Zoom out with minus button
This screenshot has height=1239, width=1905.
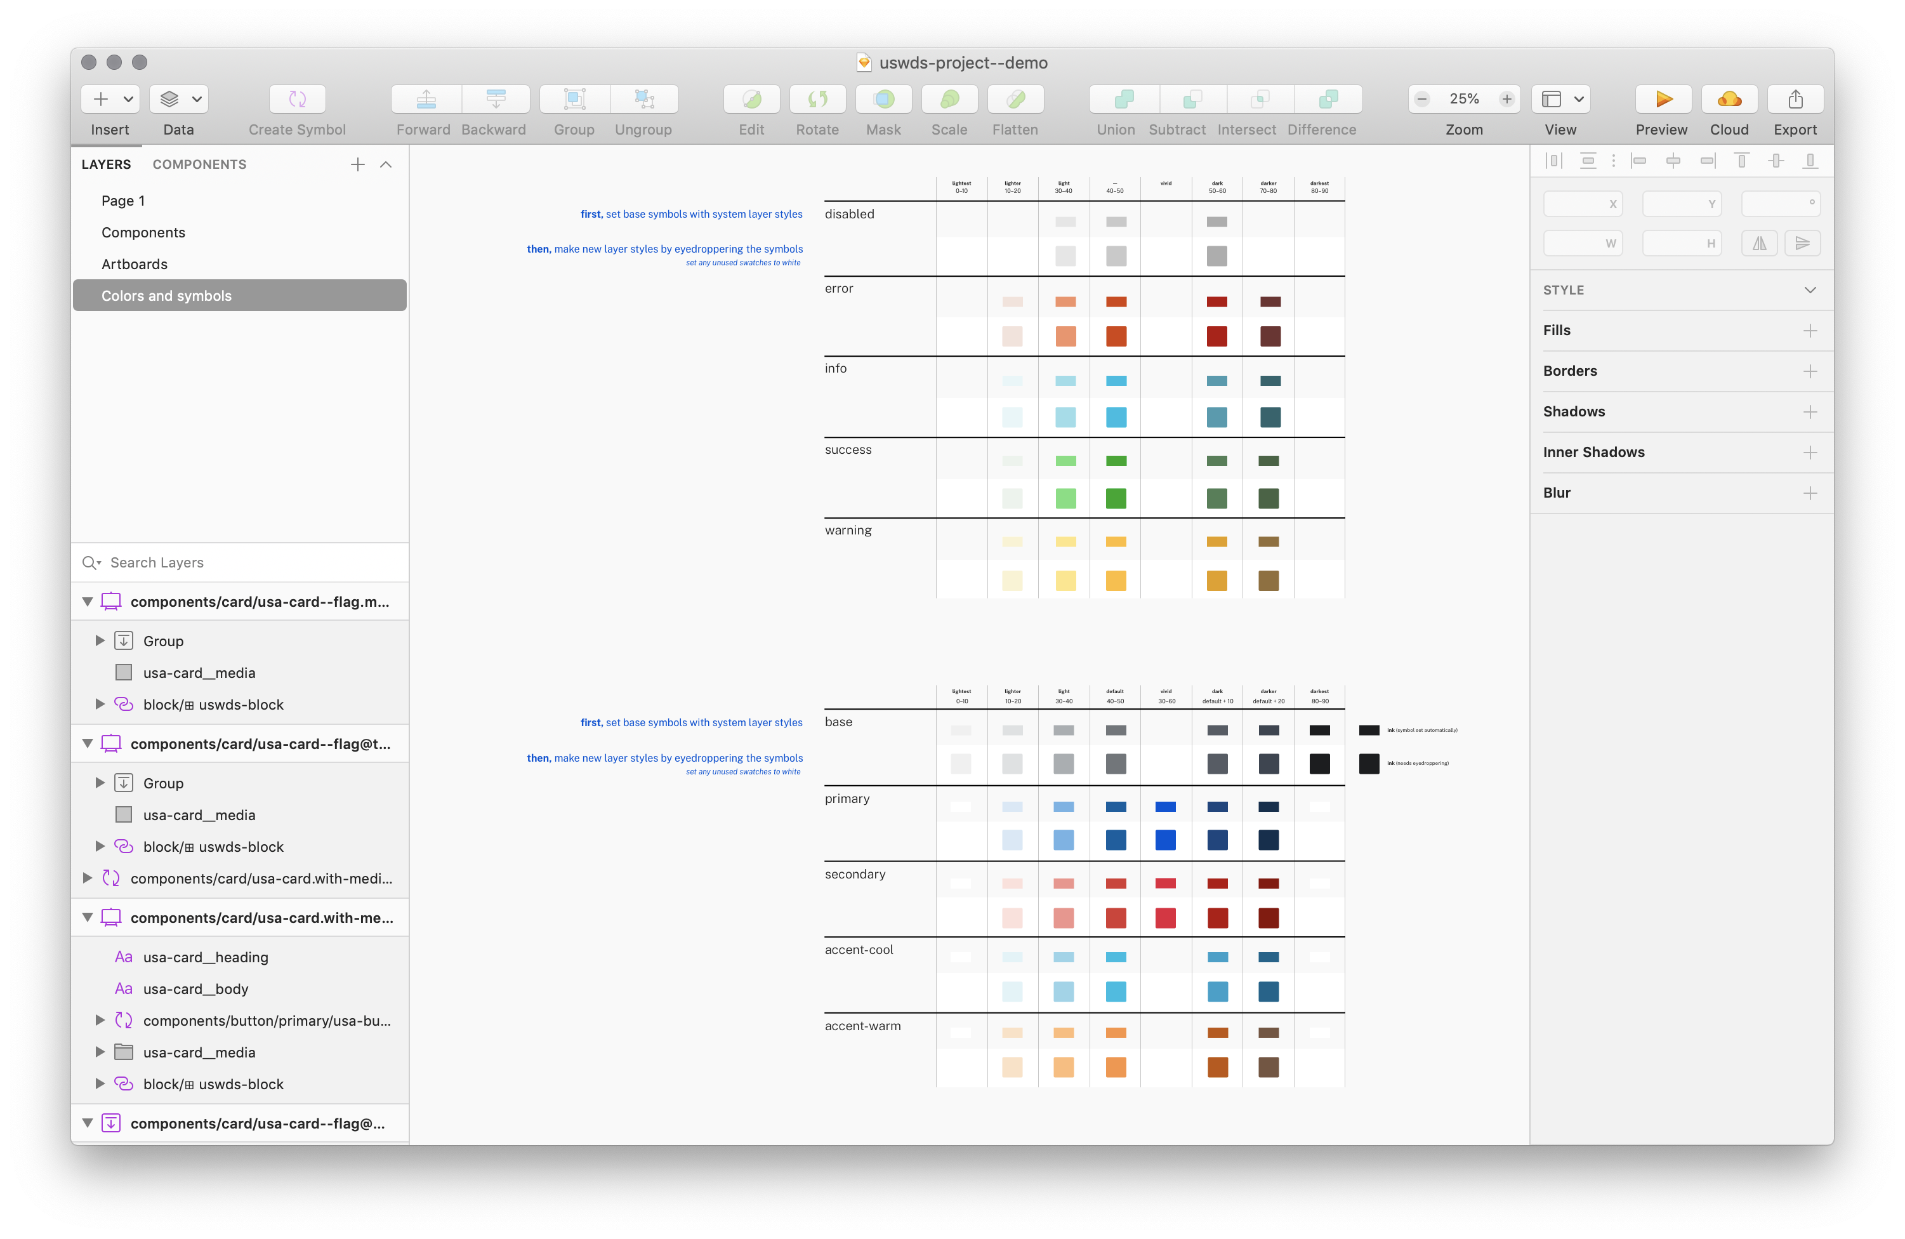1421,99
